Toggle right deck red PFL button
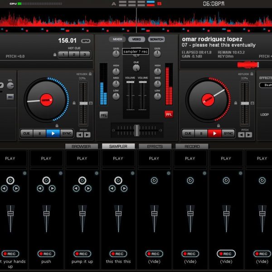The height and width of the screenshot is (272, 272). click(x=169, y=114)
